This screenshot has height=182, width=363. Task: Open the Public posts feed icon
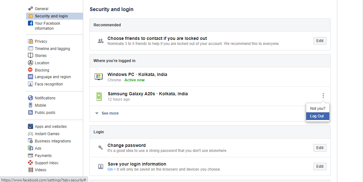(x=30, y=113)
